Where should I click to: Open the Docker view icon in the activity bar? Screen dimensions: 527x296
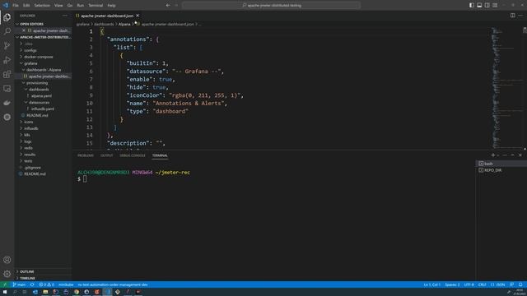tap(7, 103)
